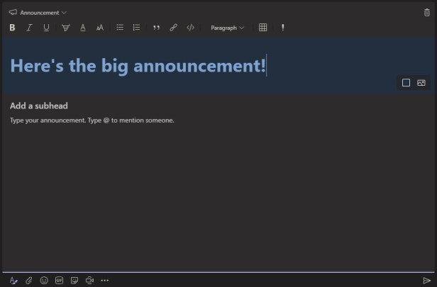This screenshot has height=287, width=437.
Task: Click the headline text field
Action: (x=218, y=66)
